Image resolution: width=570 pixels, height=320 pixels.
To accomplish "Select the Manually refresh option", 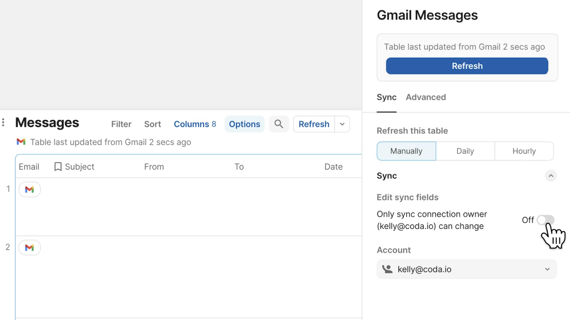I will pyautogui.click(x=406, y=151).
